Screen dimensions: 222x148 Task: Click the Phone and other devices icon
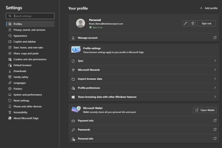pyautogui.click(x=10, y=106)
